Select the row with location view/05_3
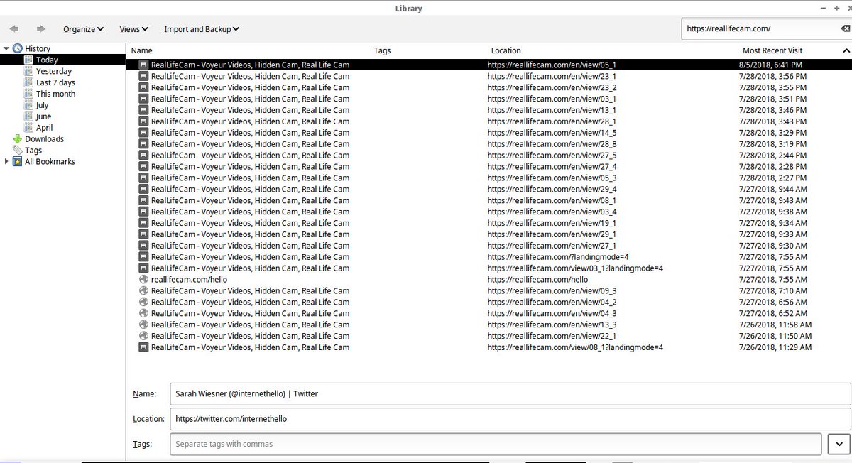This screenshot has width=852, height=463. tap(488, 178)
